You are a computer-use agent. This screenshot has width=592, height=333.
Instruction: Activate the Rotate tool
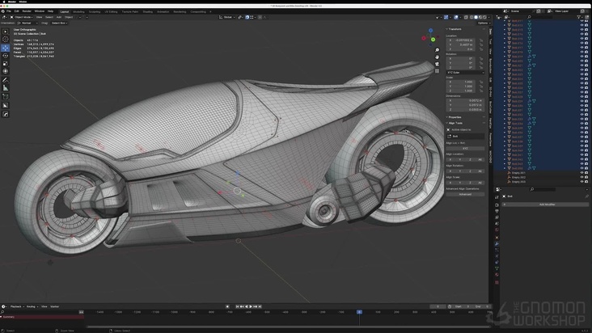point(6,56)
